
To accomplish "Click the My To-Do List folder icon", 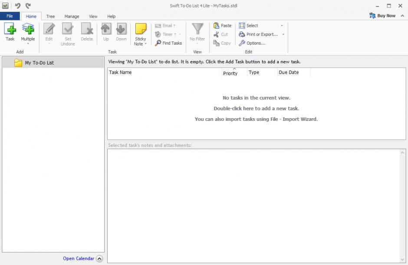I will pyautogui.click(x=18, y=62).
